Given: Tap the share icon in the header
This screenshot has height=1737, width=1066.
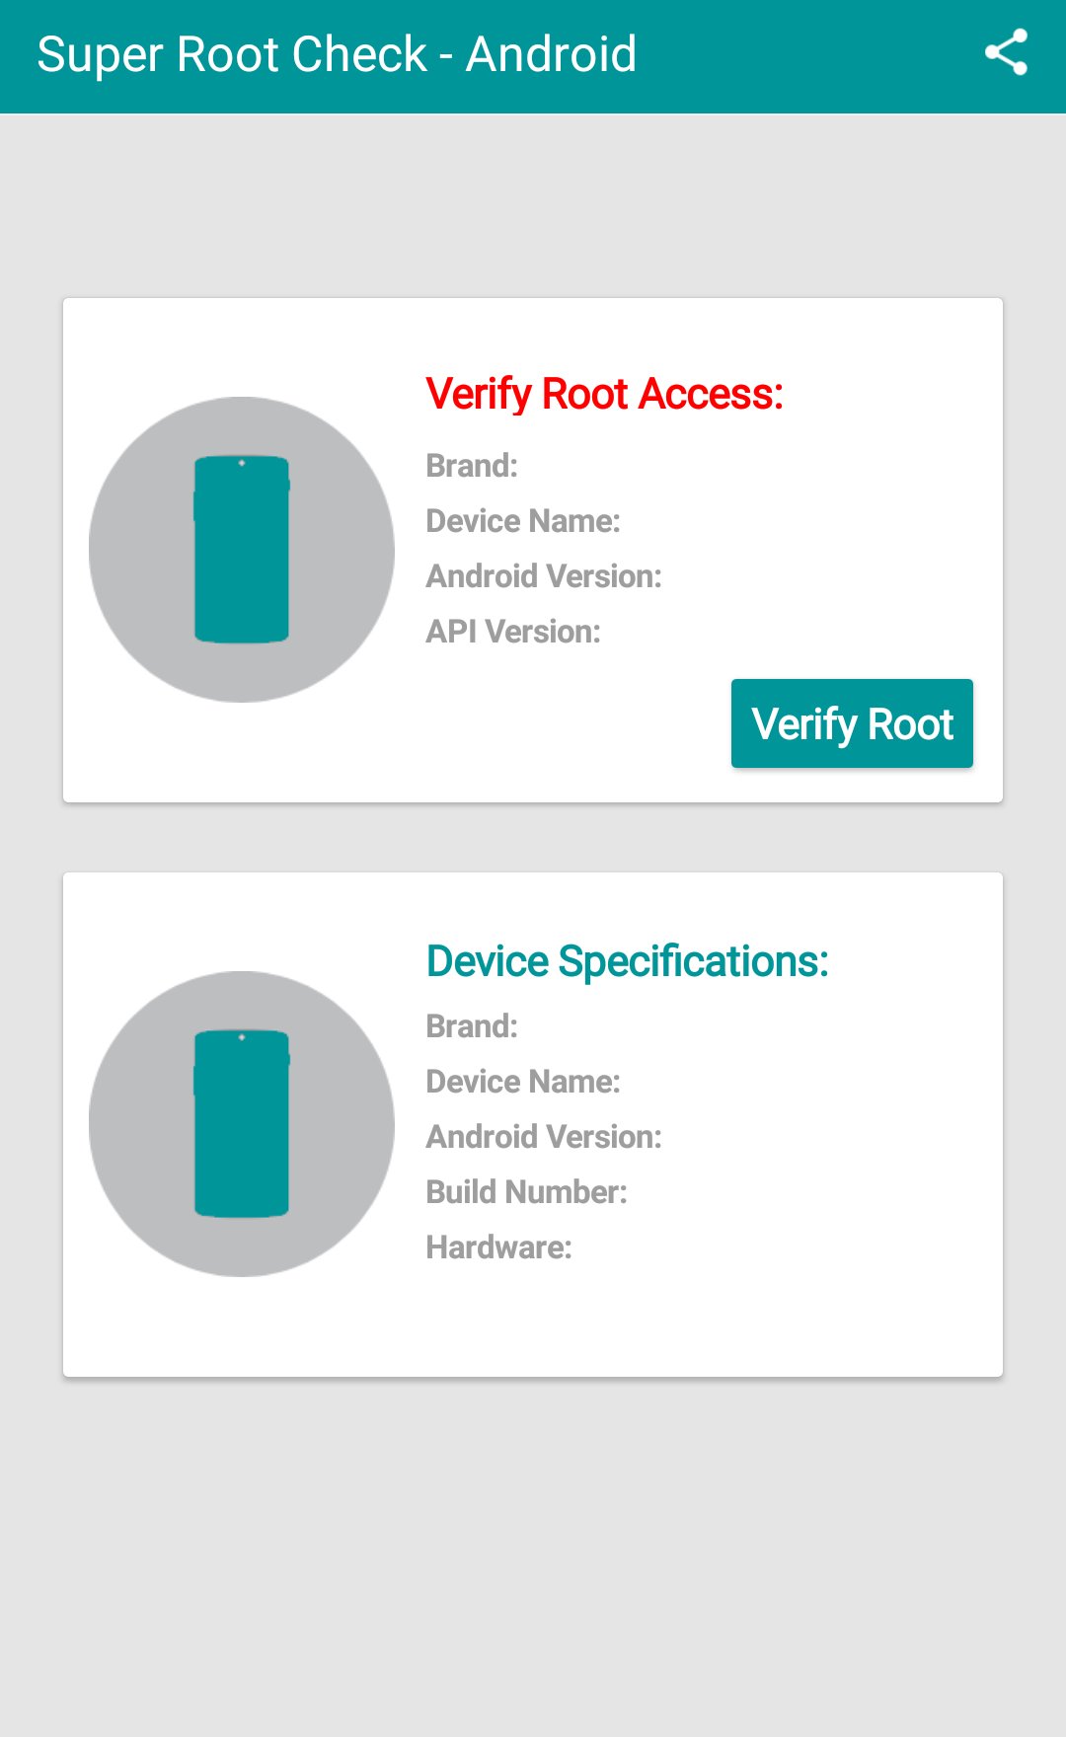Looking at the screenshot, I should [x=1006, y=53].
